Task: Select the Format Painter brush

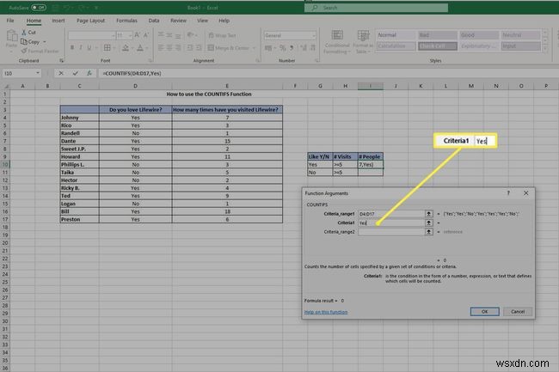Action: (x=24, y=51)
